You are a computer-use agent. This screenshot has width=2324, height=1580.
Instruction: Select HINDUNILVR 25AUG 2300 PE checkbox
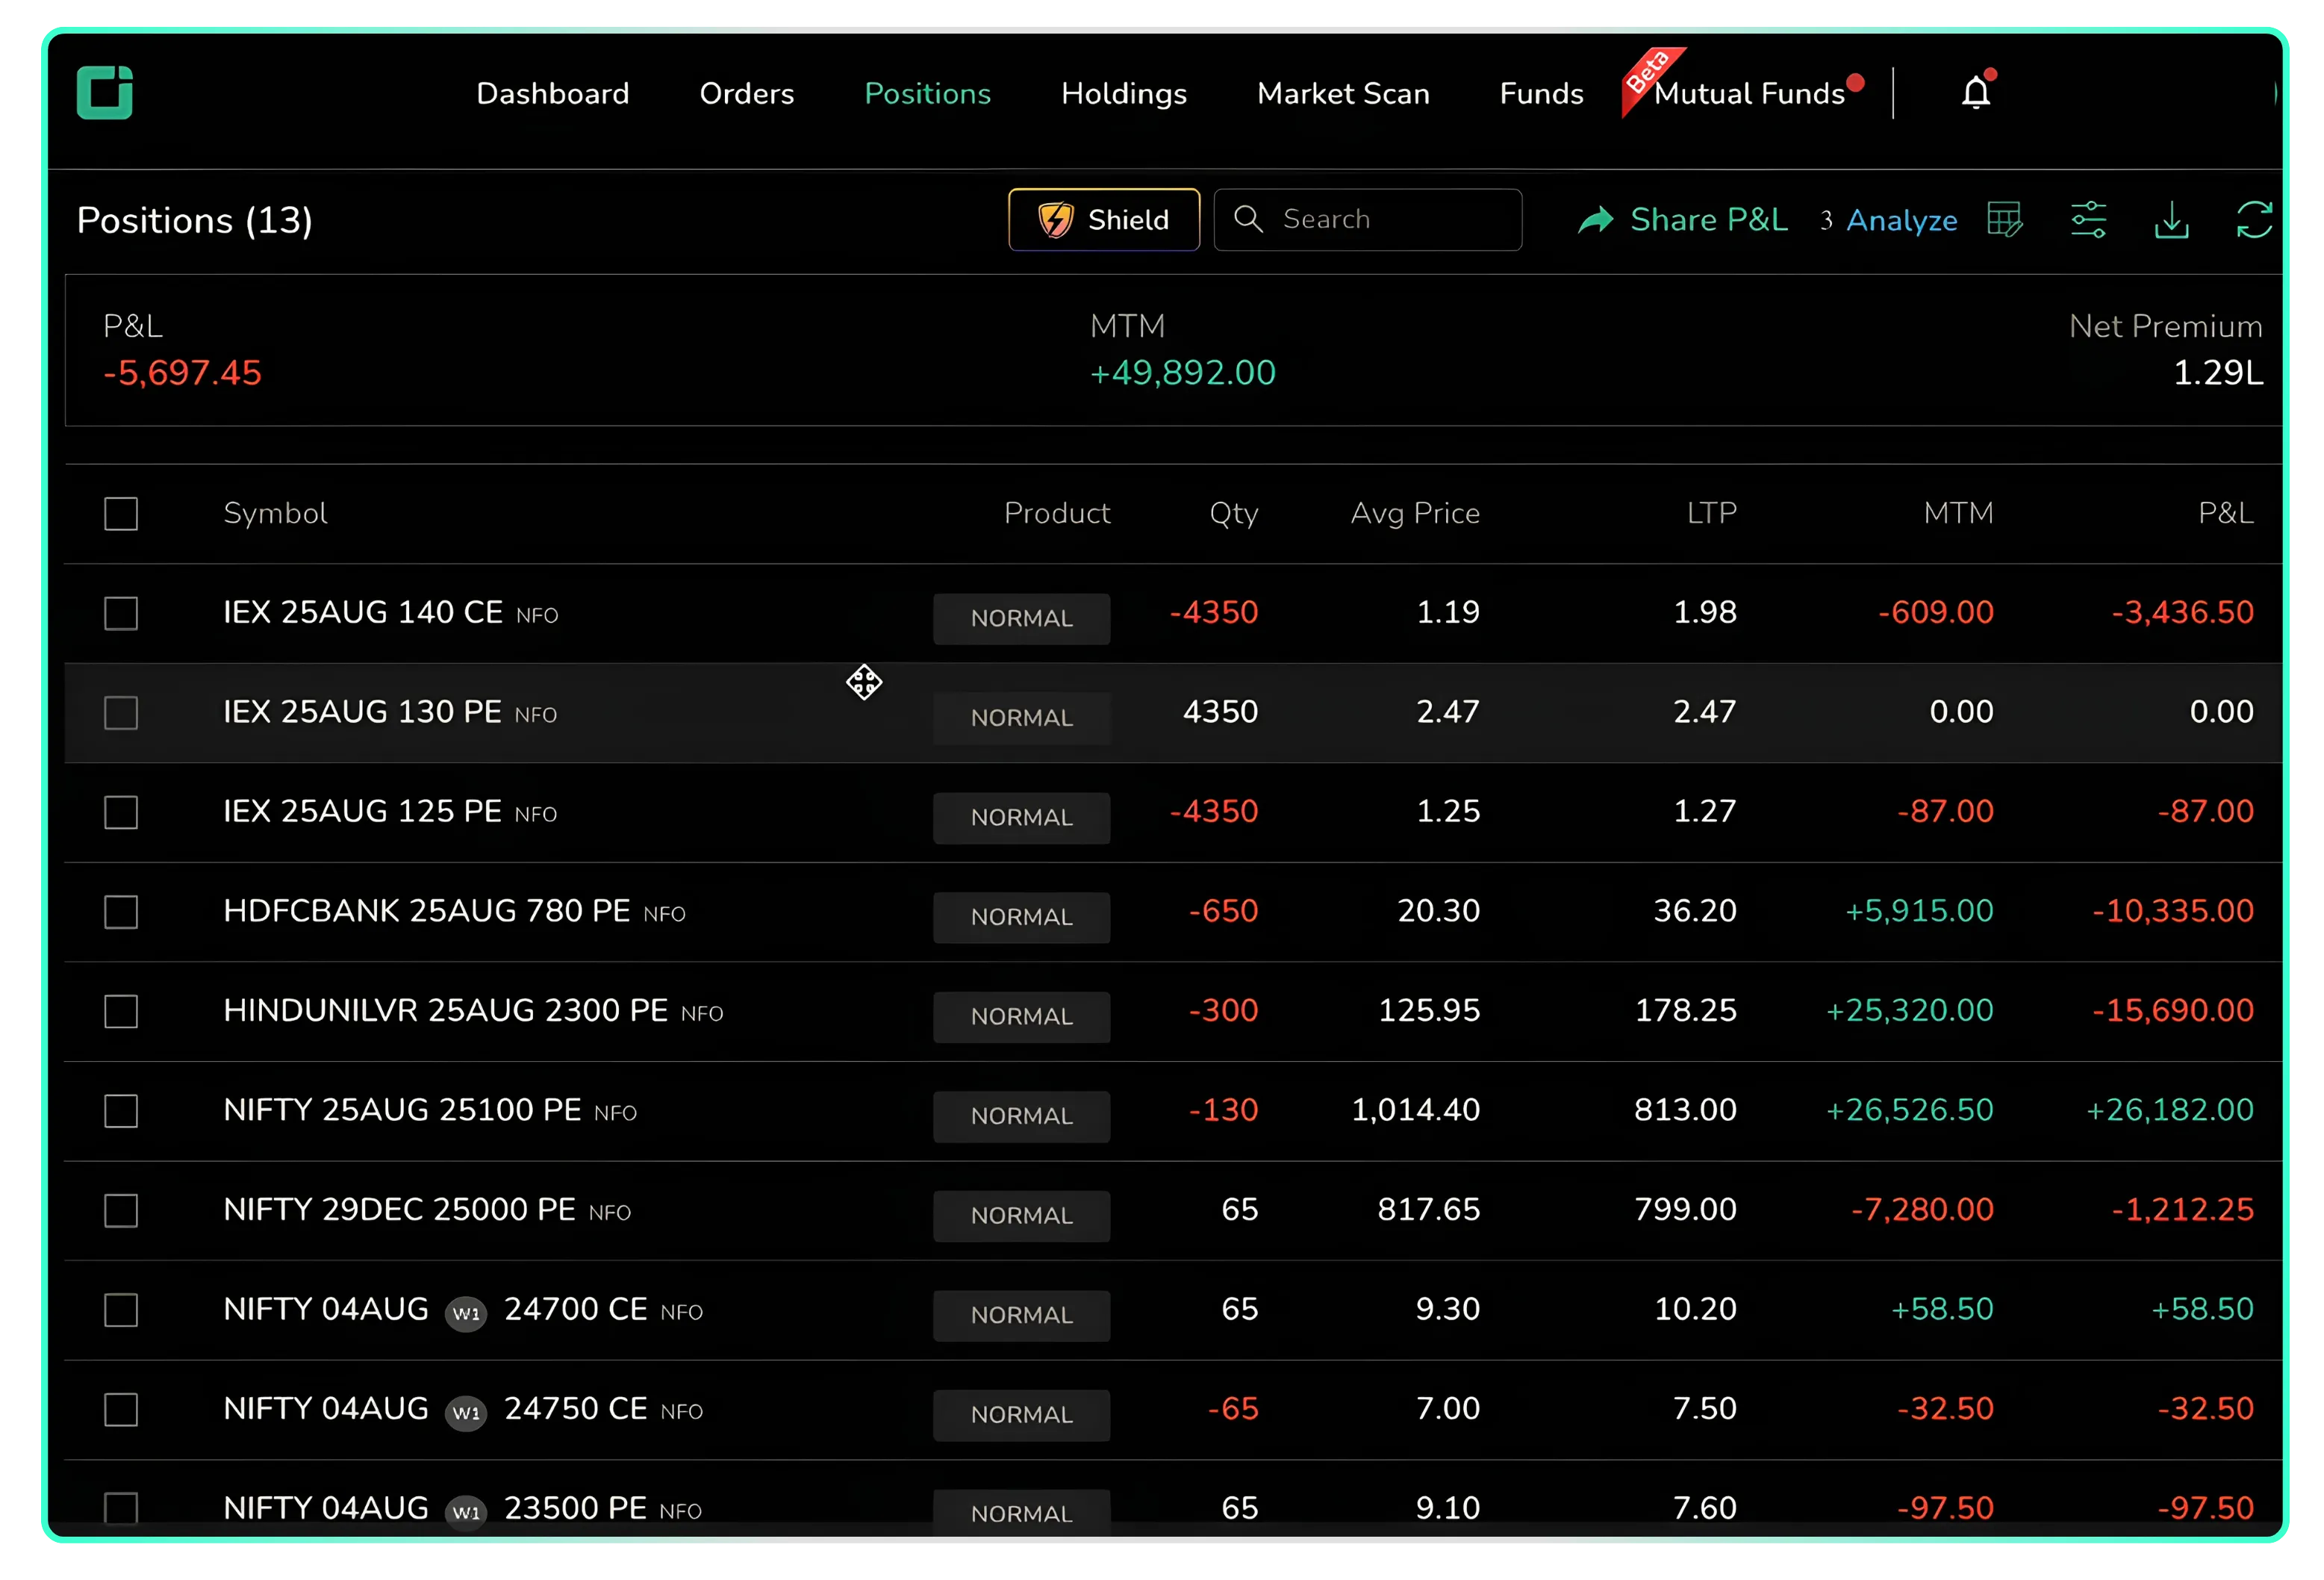(121, 1011)
